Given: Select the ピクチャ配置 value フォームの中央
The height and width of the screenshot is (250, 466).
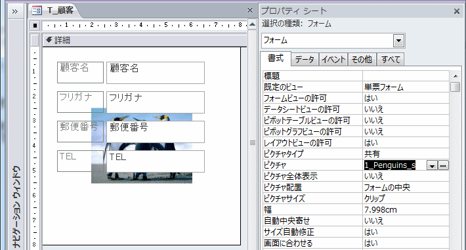Looking at the screenshot, I should pos(406,188).
